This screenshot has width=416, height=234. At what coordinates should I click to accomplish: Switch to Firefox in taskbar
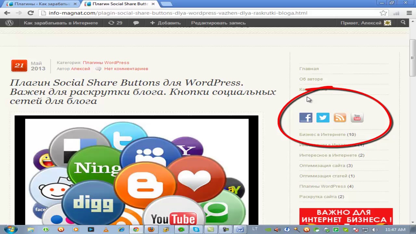click(151, 229)
